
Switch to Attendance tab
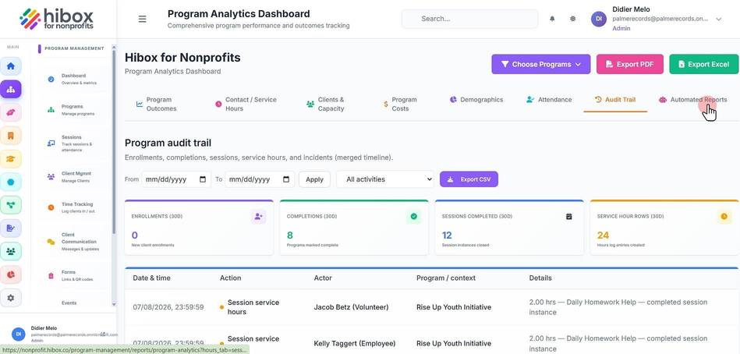pos(549,100)
